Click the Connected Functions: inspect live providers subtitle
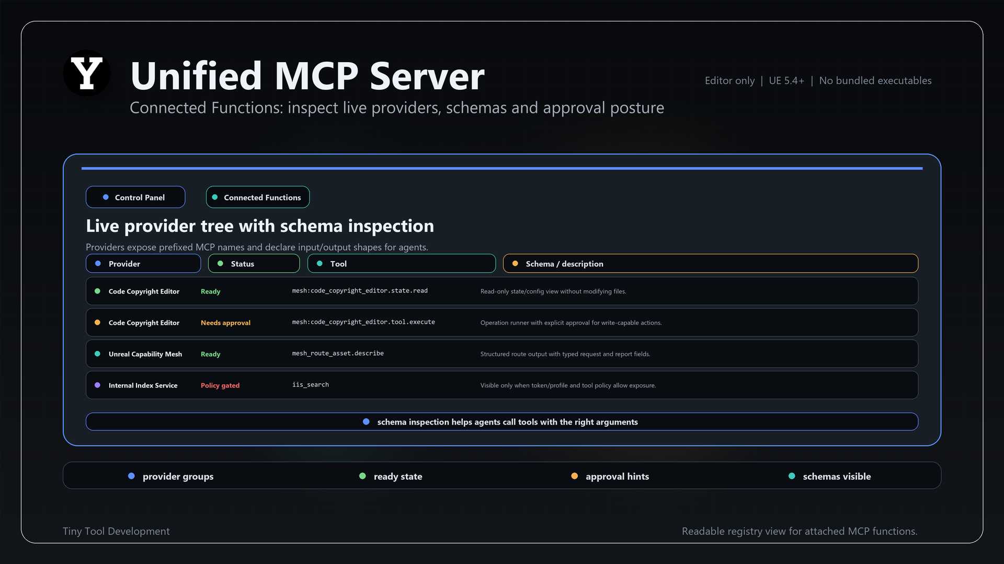 click(x=397, y=108)
